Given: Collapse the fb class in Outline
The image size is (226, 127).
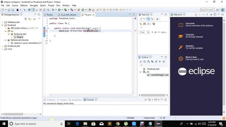Looking at the screenshot, I should tap(141, 72).
